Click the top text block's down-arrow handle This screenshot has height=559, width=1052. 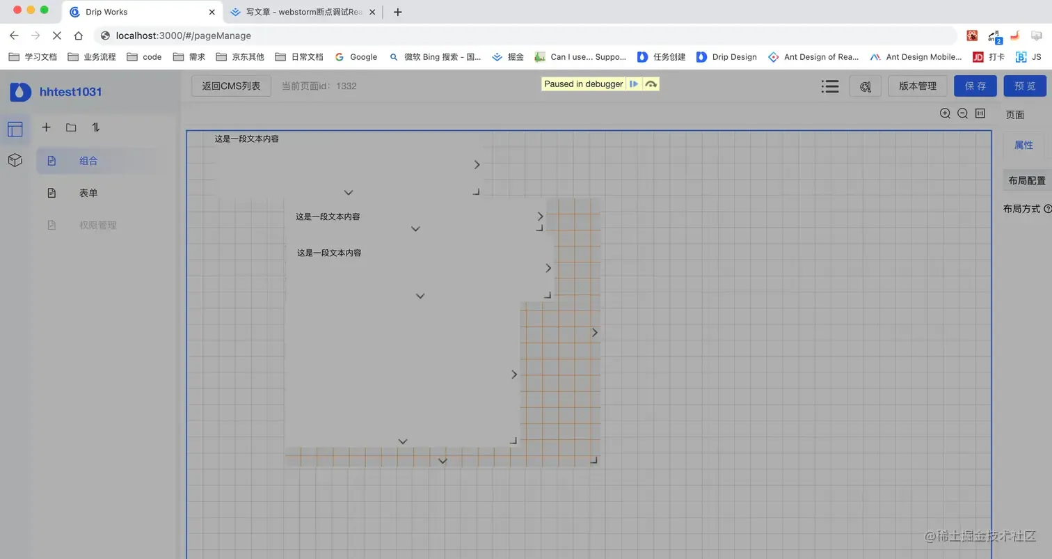pyautogui.click(x=349, y=193)
